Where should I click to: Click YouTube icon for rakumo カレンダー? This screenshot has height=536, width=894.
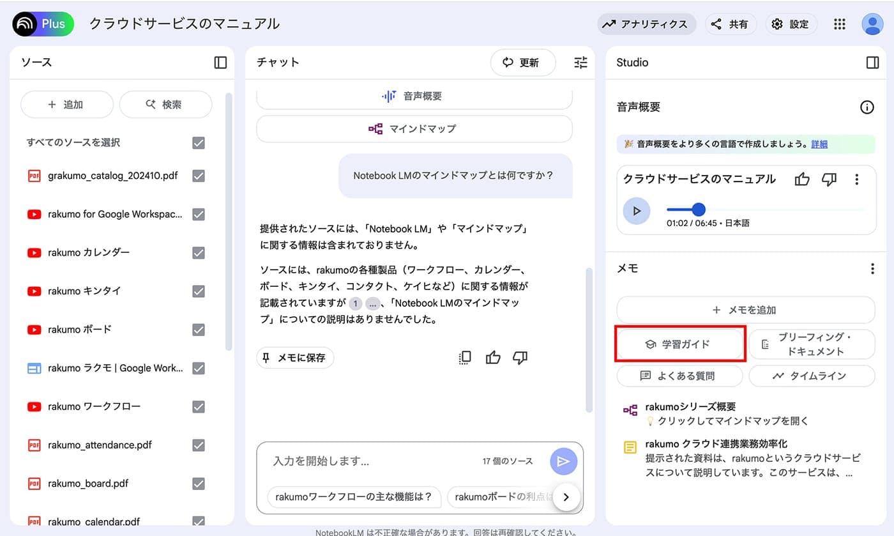point(34,253)
